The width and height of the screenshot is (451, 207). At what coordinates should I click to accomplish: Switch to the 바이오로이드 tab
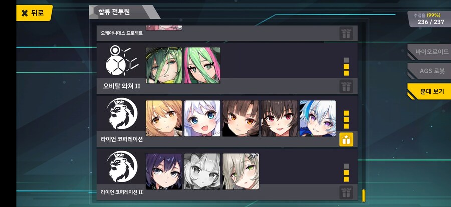pyautogui.click(x=429, y=52)
